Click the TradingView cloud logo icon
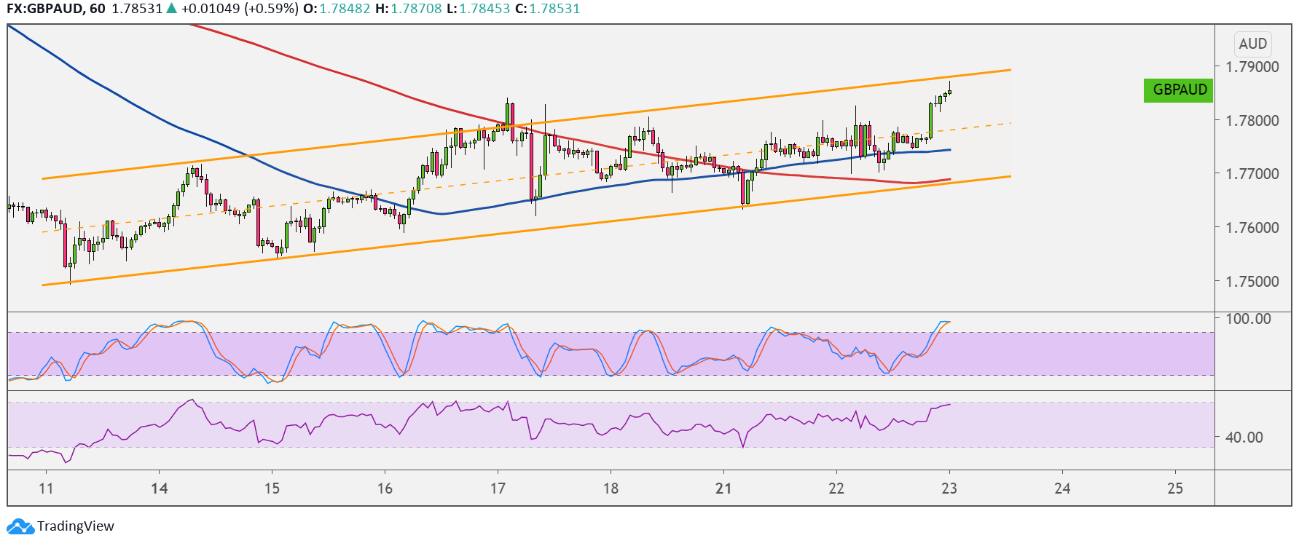 [x=20, y=526]
